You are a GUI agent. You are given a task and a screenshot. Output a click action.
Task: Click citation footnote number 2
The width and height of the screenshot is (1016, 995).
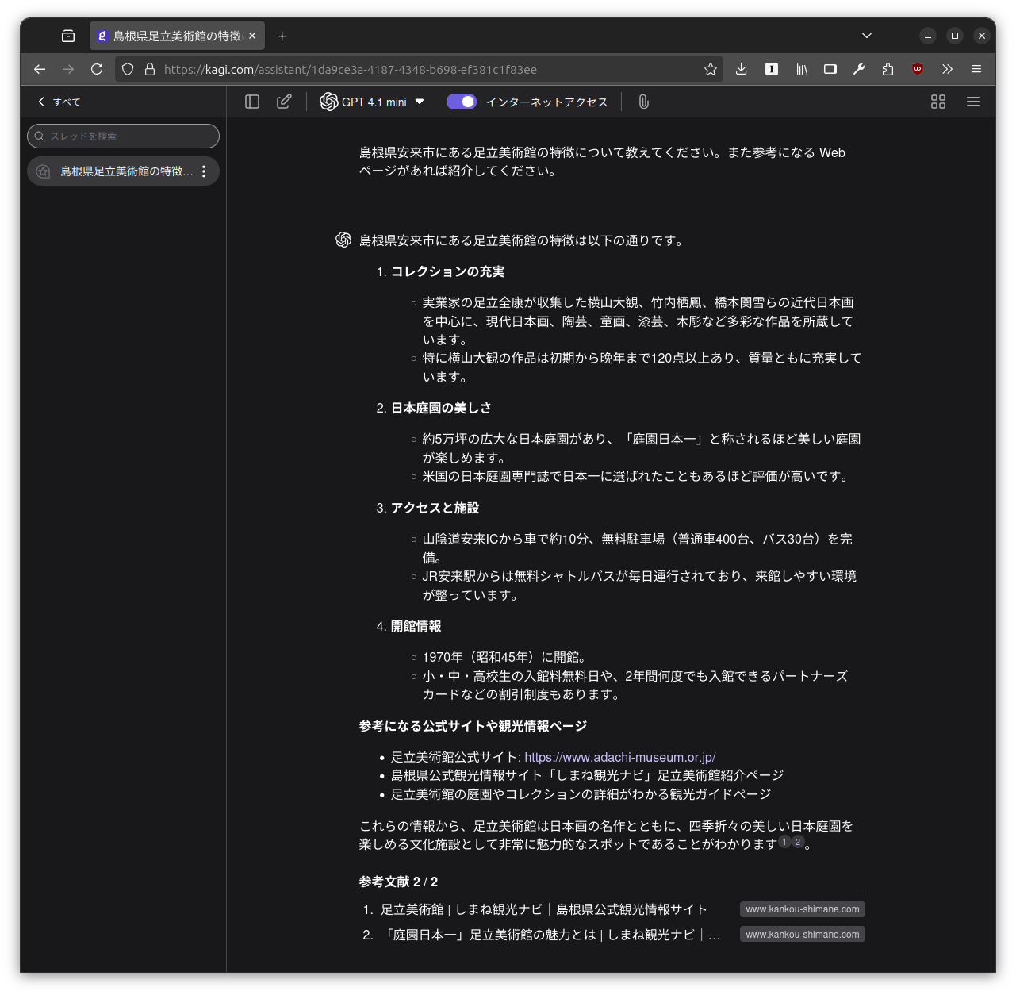click(x=798, y=842)
